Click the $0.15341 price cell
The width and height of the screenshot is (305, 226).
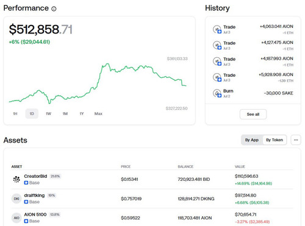click(129, 179)
